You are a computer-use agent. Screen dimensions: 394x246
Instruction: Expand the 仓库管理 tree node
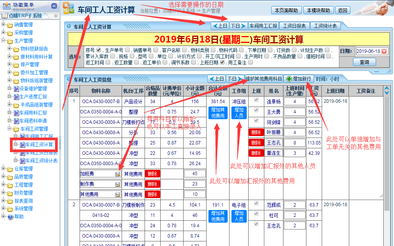tap(3, 169)
